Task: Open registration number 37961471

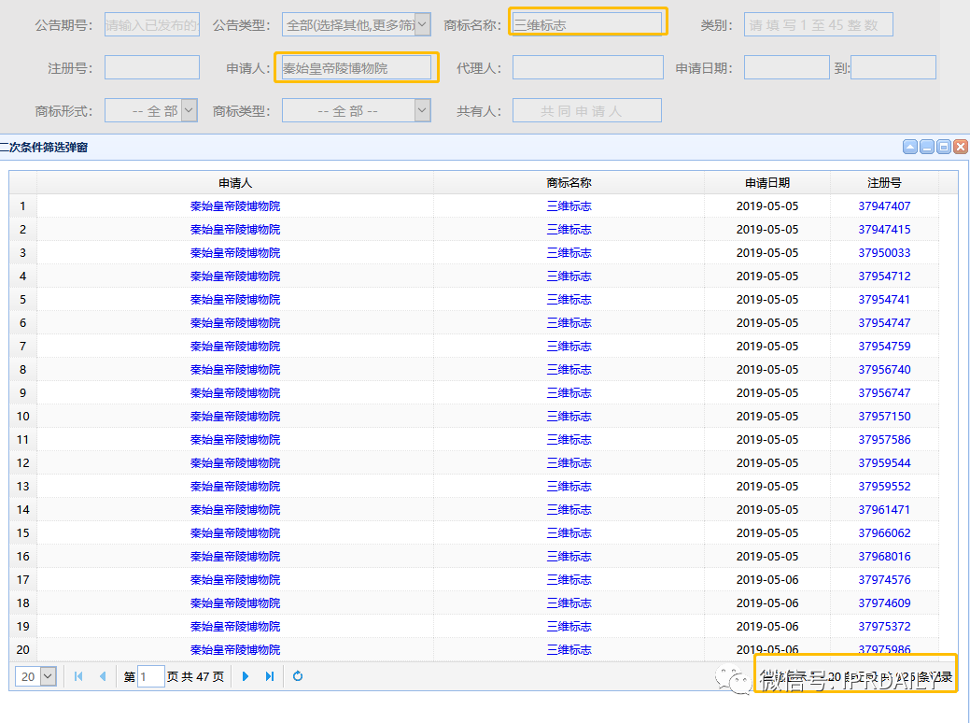Action: pyautogui.click(x=884, y=509)
